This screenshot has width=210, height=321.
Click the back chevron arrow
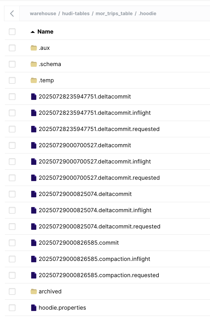pos(12,14)
